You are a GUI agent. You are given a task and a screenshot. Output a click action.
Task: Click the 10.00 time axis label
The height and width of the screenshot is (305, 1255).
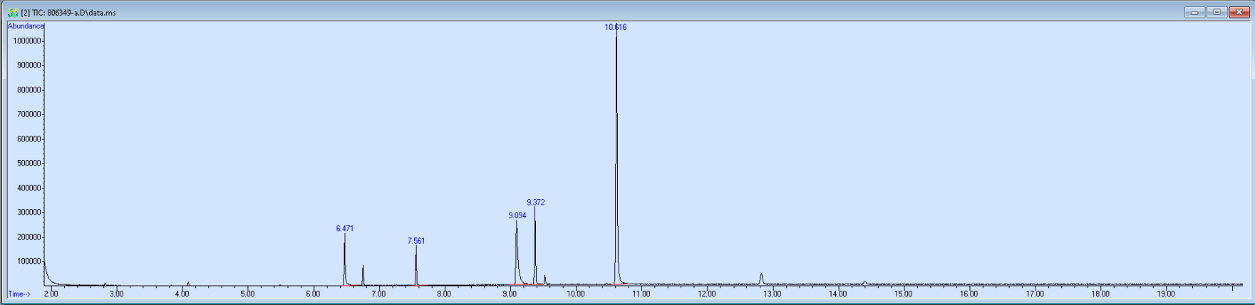tap(576, 294)
